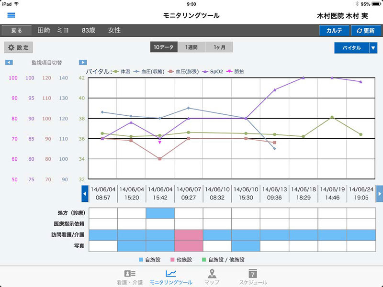Tap the 9:30 clock in status bar
Viewport: 383px width, 287px height.
(x=191, y=4)
